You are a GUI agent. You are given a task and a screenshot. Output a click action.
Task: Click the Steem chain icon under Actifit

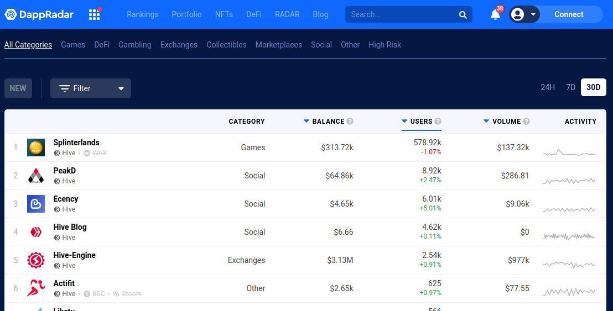pos(116,294)
